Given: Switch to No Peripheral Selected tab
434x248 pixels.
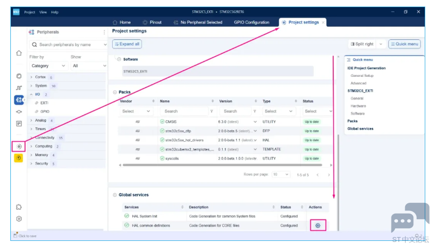Looking at the screenshot, I should click(198, 22).
